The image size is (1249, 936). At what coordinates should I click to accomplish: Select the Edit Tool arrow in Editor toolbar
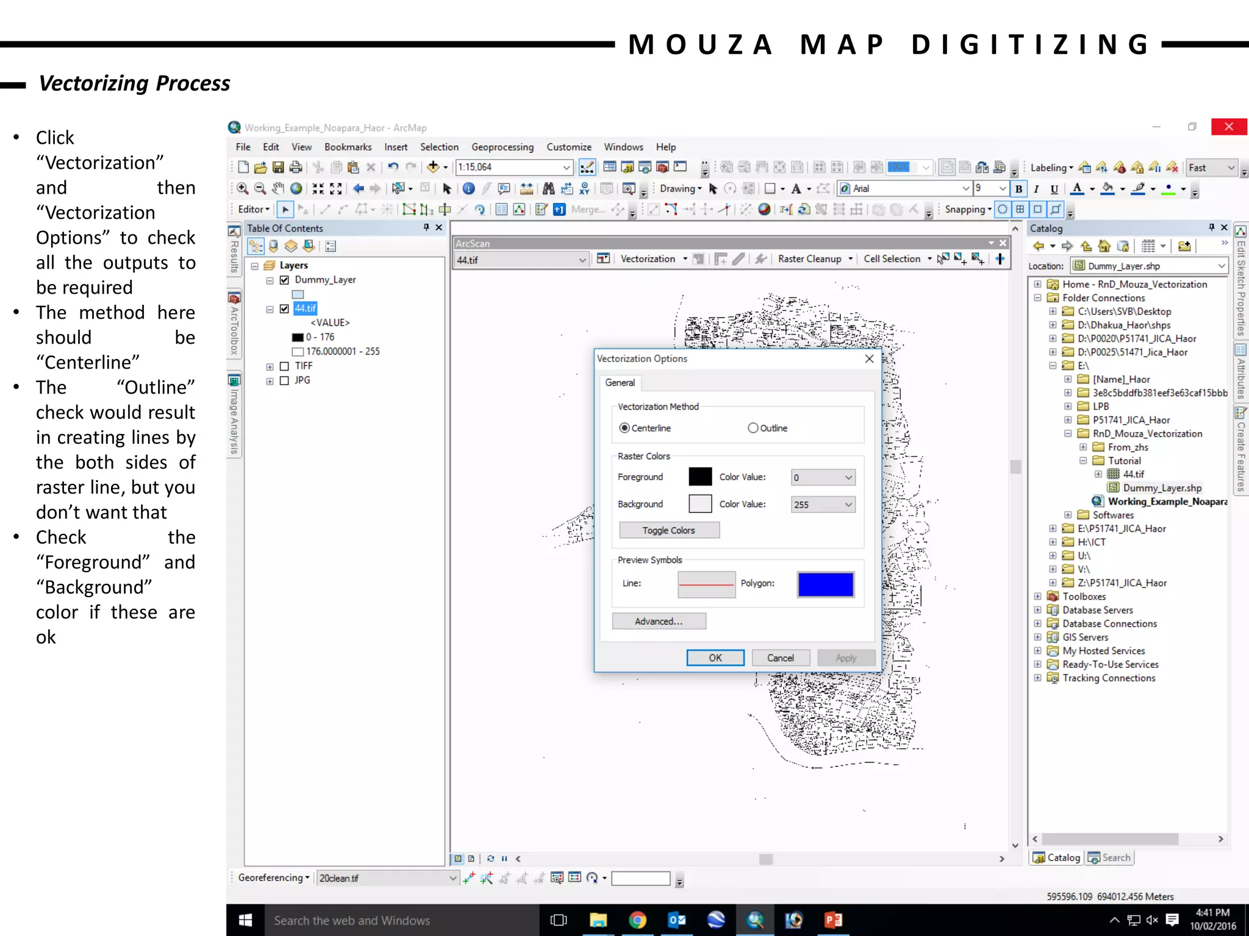pos(285,210)
